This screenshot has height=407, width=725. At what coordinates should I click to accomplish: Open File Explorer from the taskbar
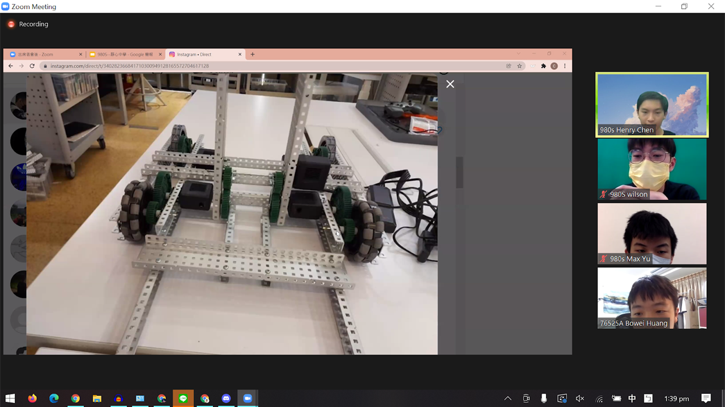pos(97,399)
